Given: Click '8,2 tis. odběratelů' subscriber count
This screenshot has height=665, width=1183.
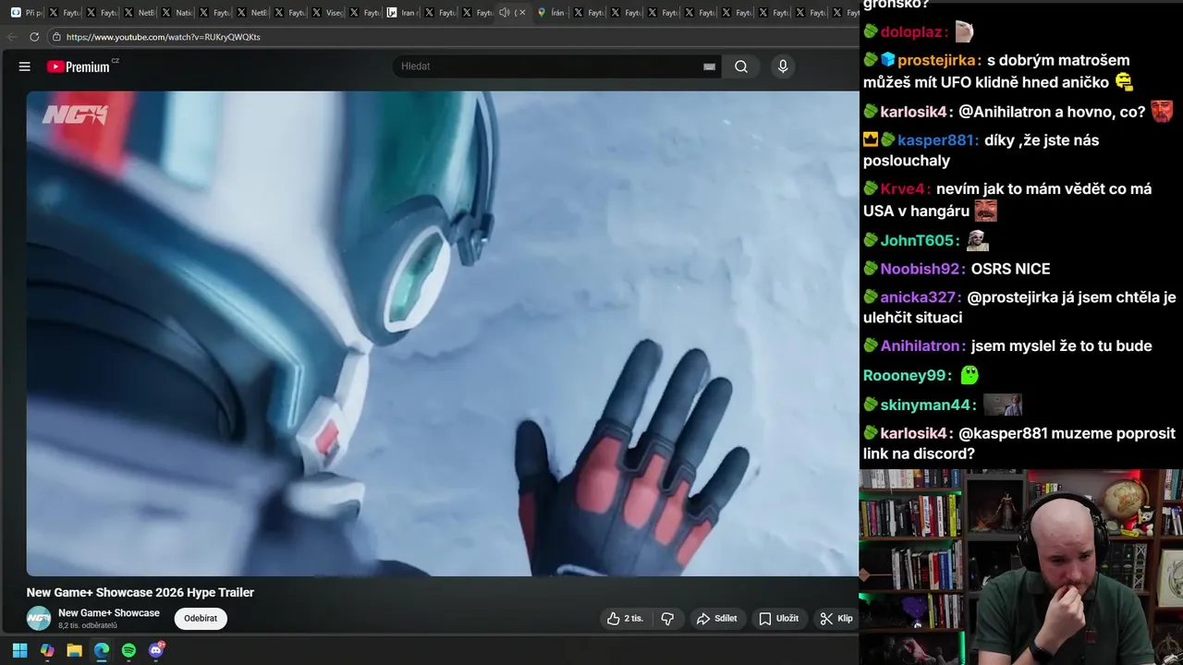Looking at the screenshot, I should pyautogui.click(x=88, y=626).
